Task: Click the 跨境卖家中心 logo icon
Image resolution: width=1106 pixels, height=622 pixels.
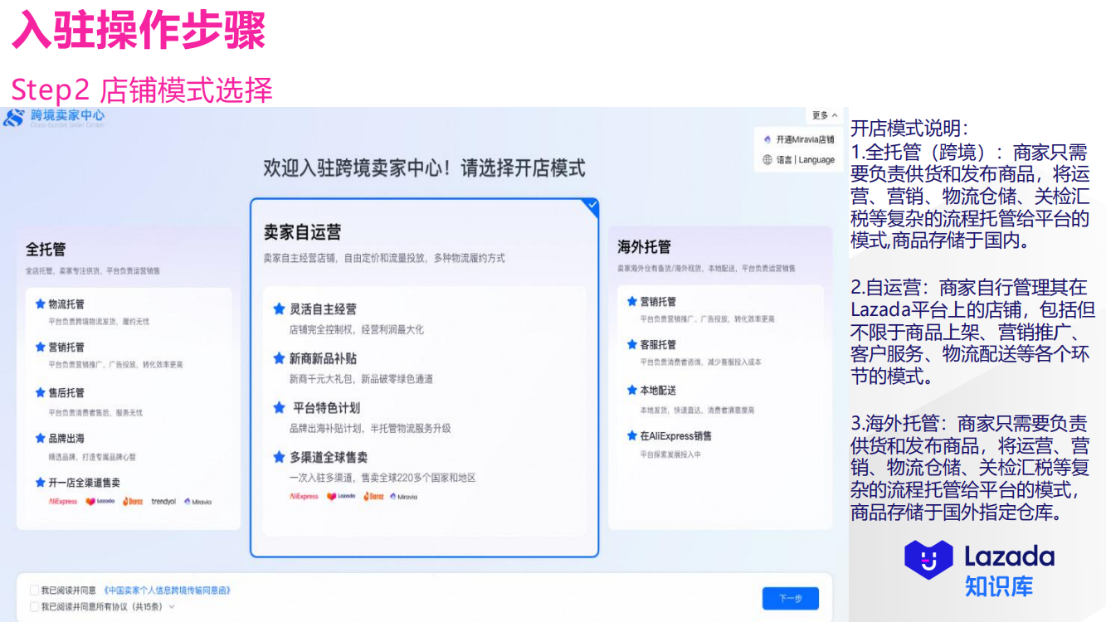Action: (x=15, y=117)
